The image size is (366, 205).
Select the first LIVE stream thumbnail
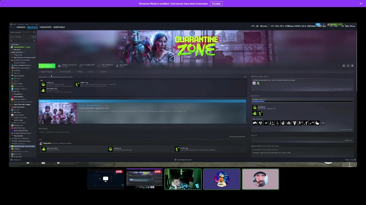click(106, 179)
